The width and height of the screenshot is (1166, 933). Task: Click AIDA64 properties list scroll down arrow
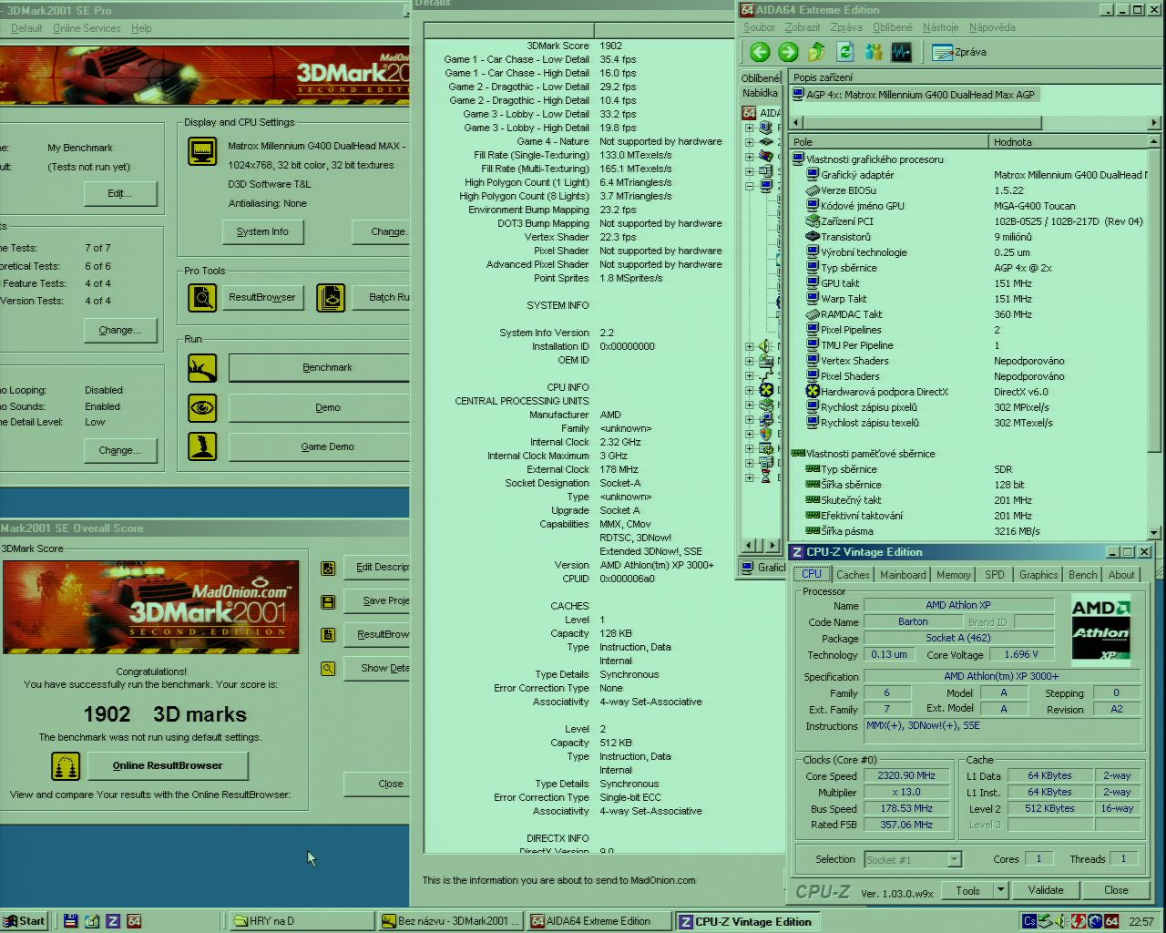(1154, 533)
